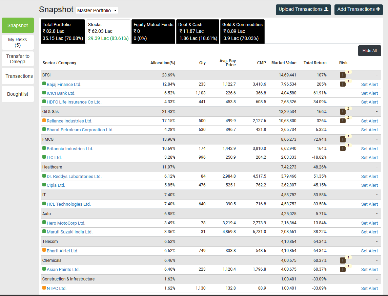
Task: Click the FMCG sector risk icon
Action: click(x=343, y=139)
